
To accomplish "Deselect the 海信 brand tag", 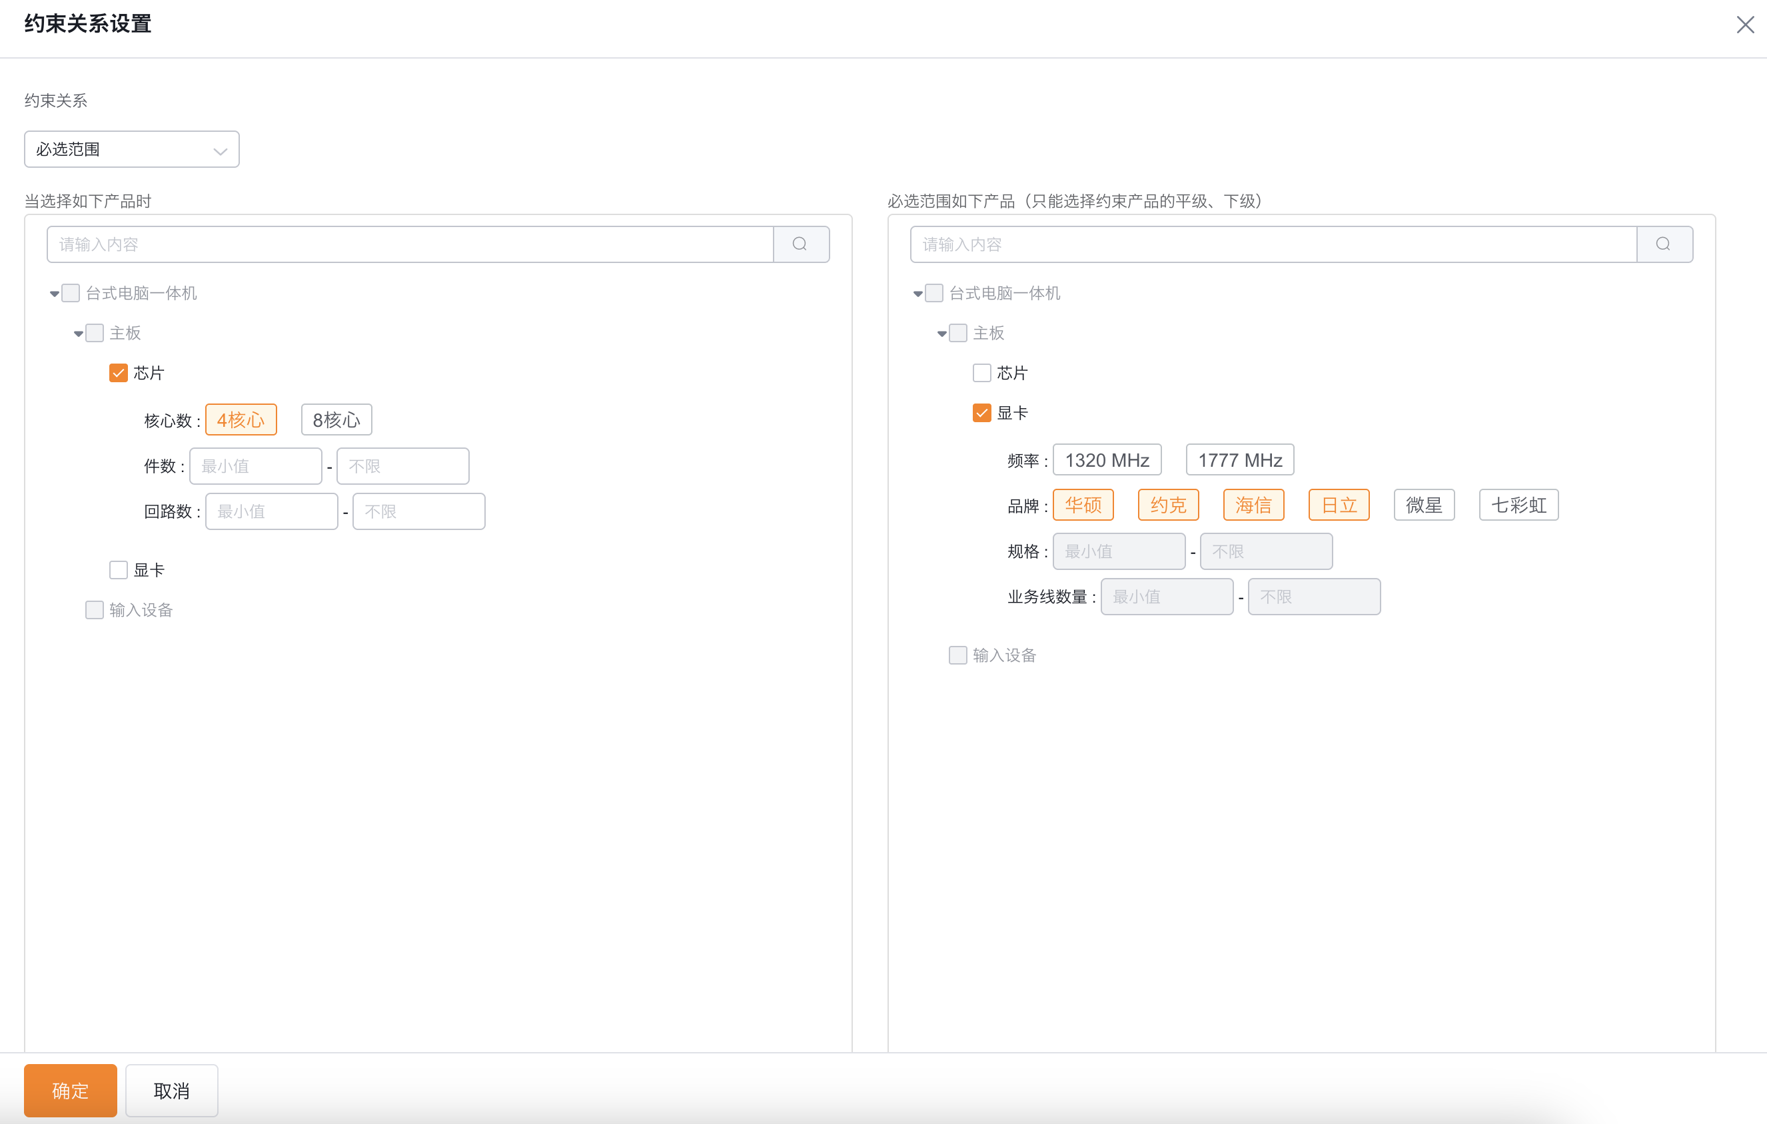I will point(1253,505).
